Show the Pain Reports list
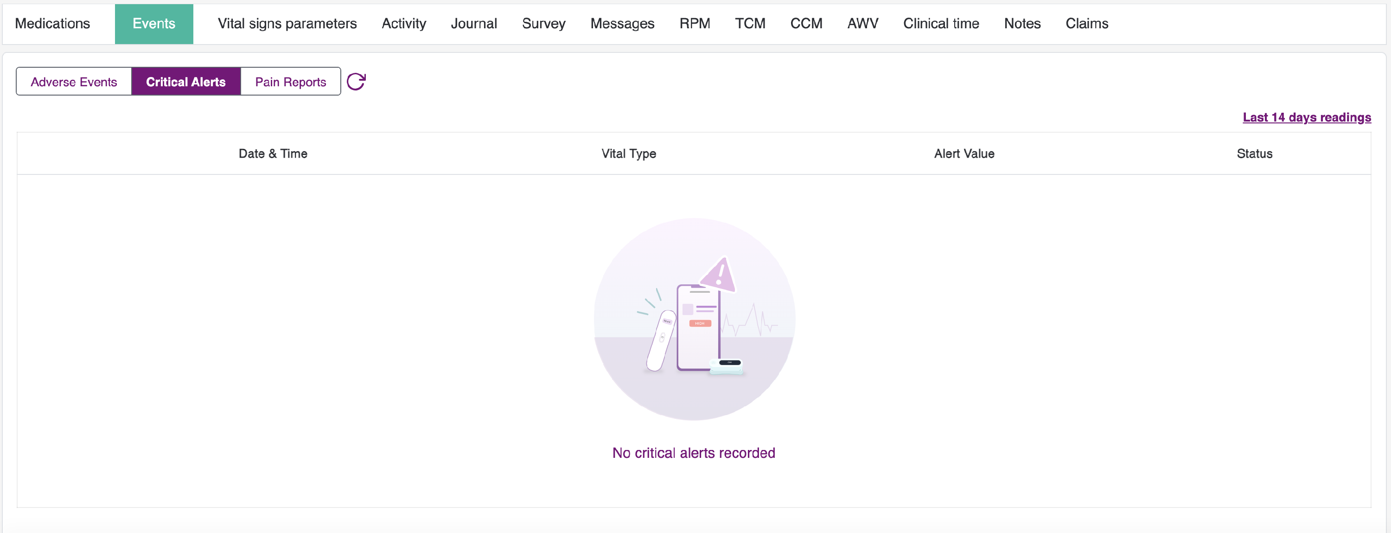The image size is (1391, 533). [291, 82]
